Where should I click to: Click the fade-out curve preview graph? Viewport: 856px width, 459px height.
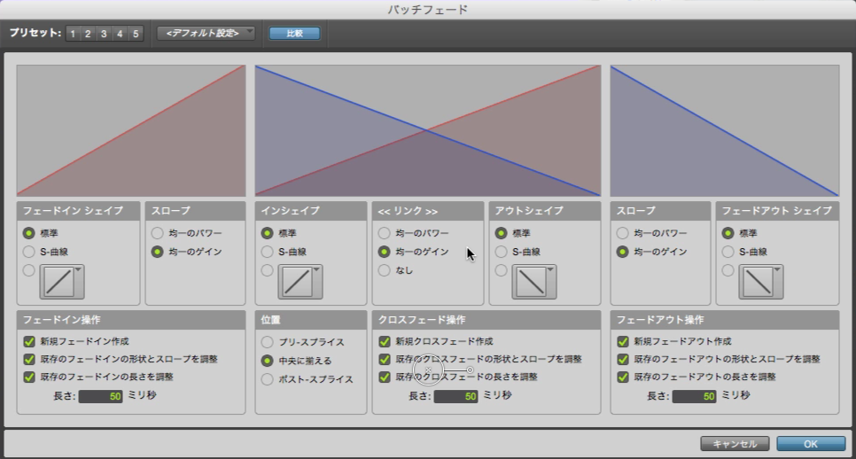click(x=725, y=130)
